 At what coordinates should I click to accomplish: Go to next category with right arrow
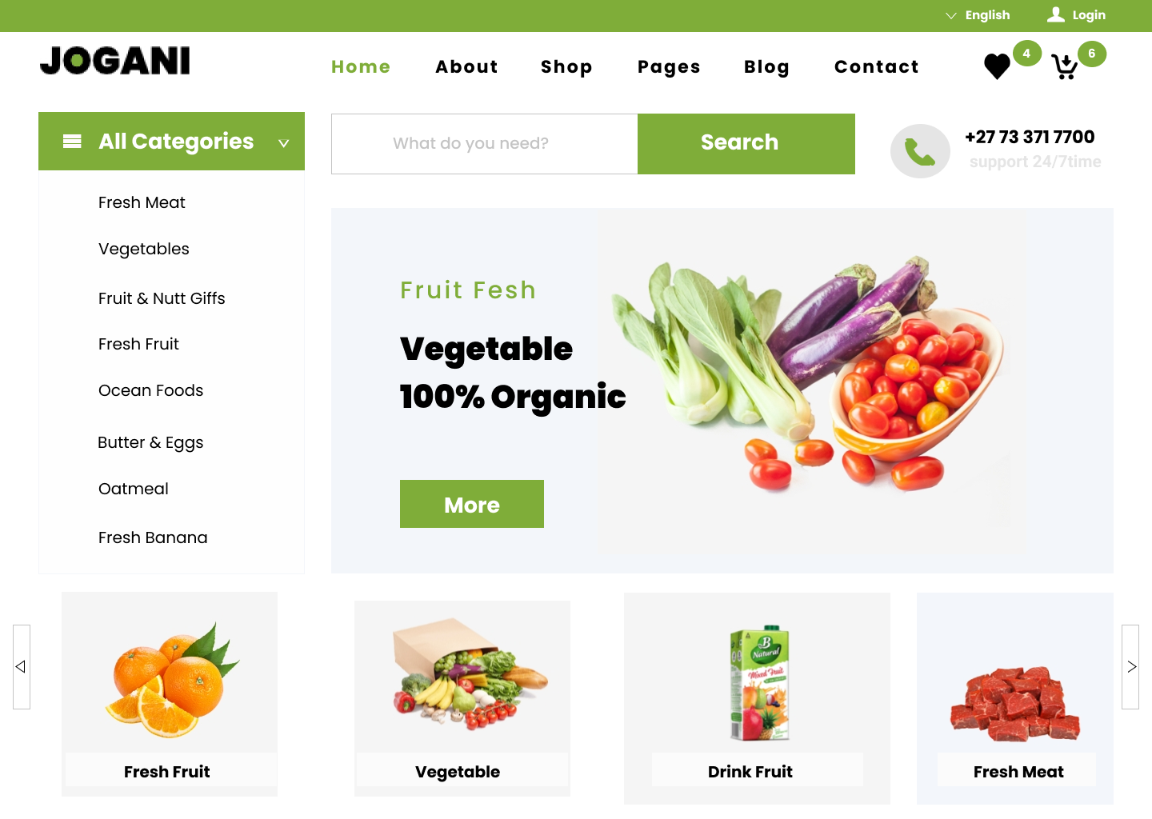click(x=1130, y=667)
